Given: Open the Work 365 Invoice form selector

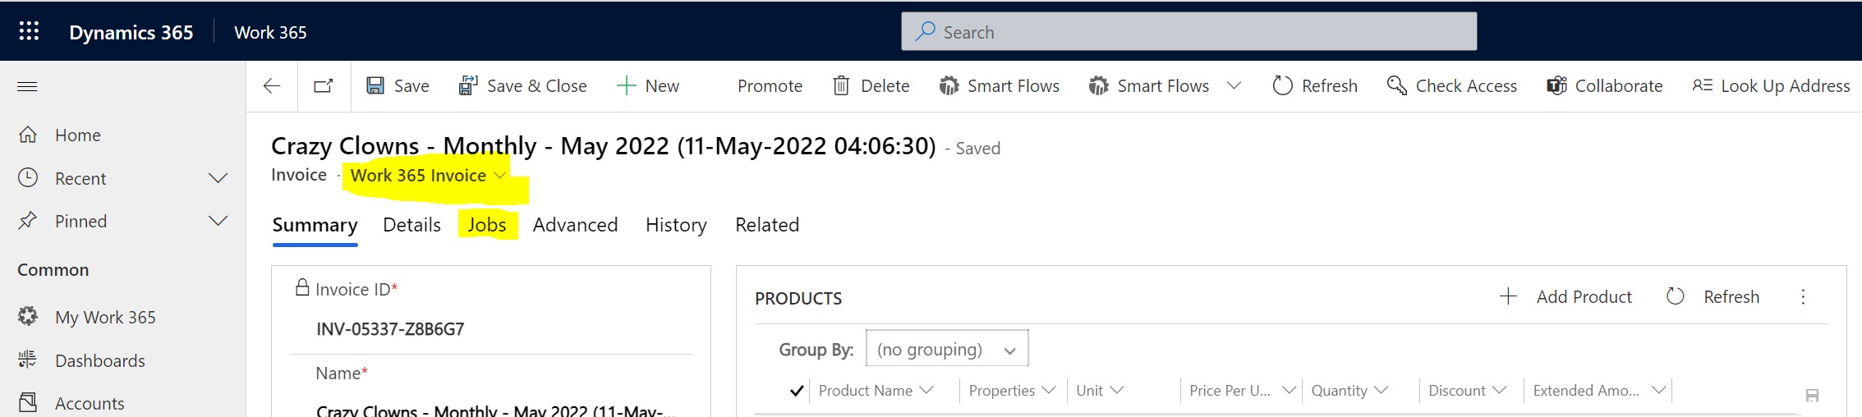Looking at the screenshot, I should tap(427, 176).
